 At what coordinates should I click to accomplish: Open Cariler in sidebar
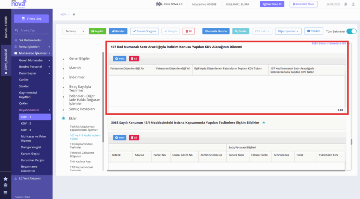[24, 80]
